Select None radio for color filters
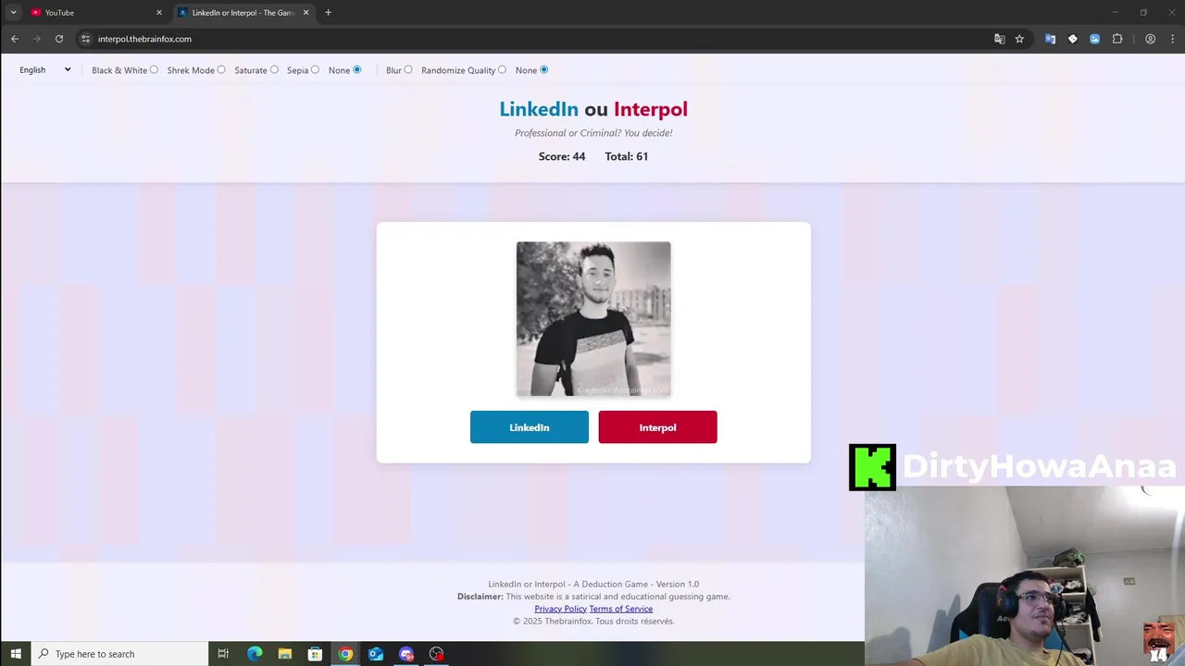 click(x=356, y=69)
